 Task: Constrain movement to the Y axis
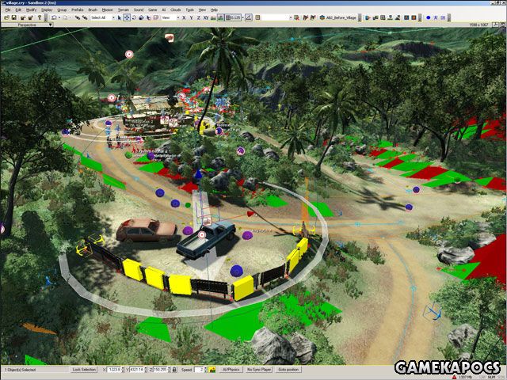191,17
